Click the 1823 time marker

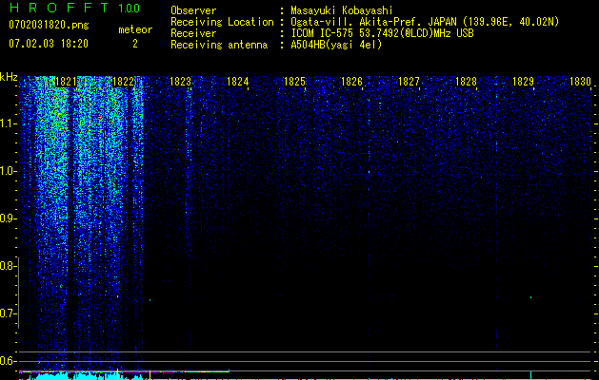coord(180,82)
